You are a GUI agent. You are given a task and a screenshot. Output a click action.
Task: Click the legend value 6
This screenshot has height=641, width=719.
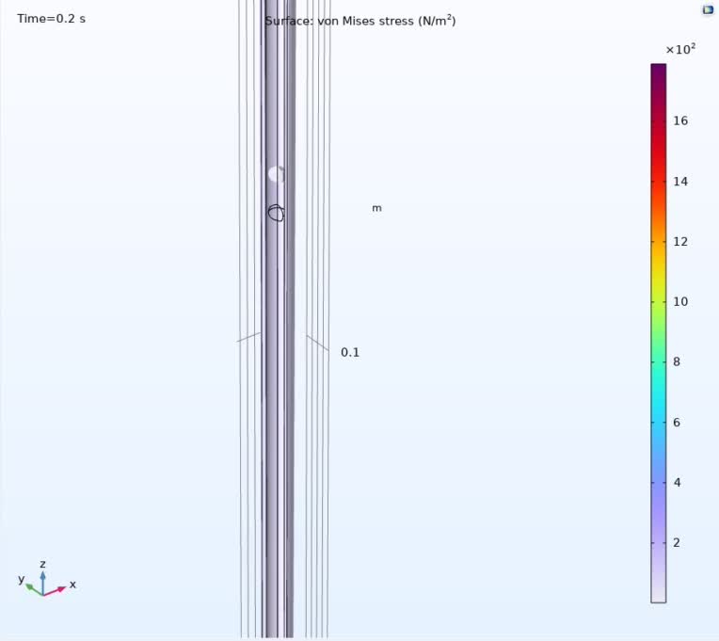click(x=677, y=423)
